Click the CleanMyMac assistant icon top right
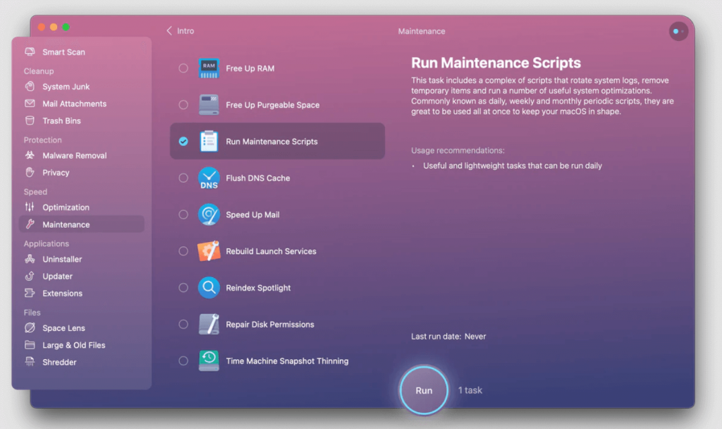 678,31
